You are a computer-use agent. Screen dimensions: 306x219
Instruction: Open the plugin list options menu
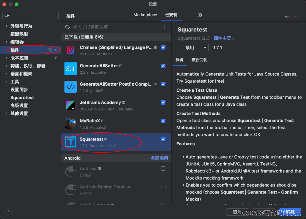pyautogui.click(x=165, y=27)
